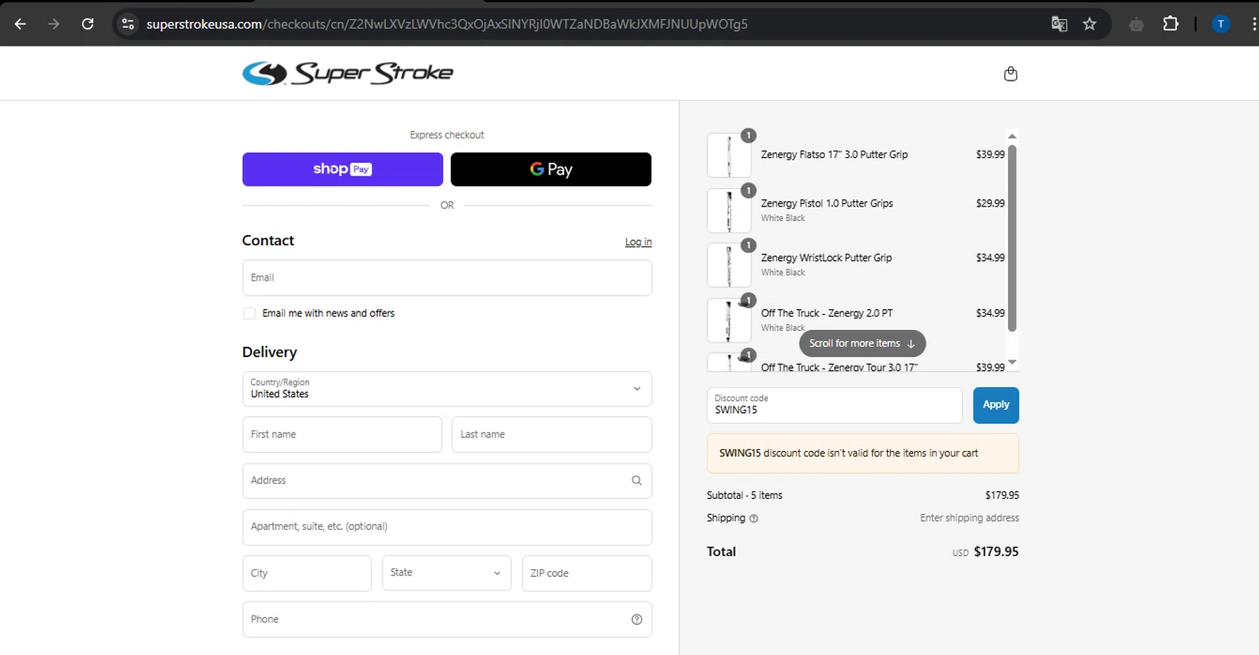Click Zenergy WristLock product thumbnail
1259x655 pixels.
coord(729,265)
